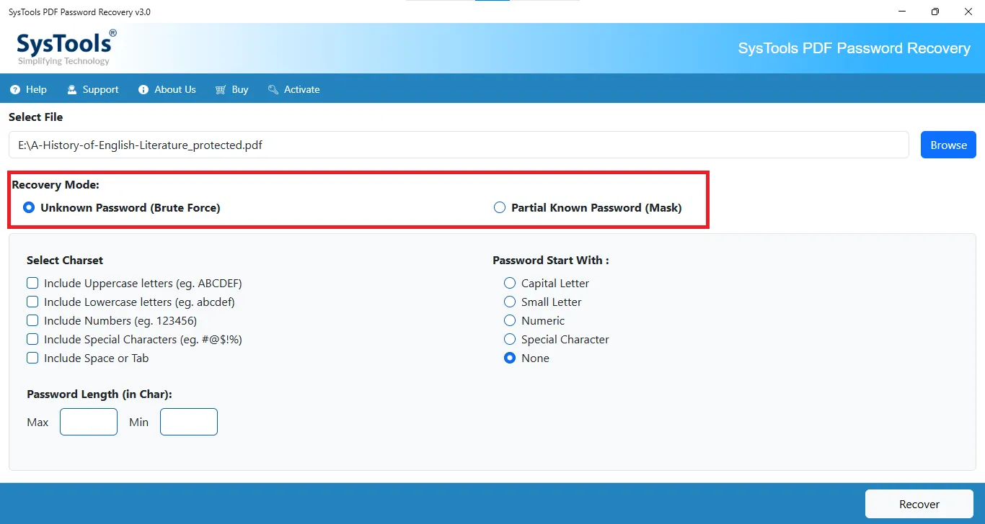The width and height of the screenshot is (985, 524).
Task: Click the Help question mark icon
Action: coord(15,90)
